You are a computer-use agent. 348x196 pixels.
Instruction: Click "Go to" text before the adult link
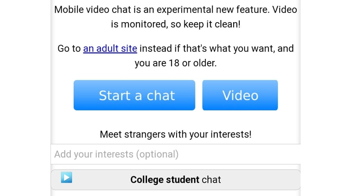click(x=69, y=49)
